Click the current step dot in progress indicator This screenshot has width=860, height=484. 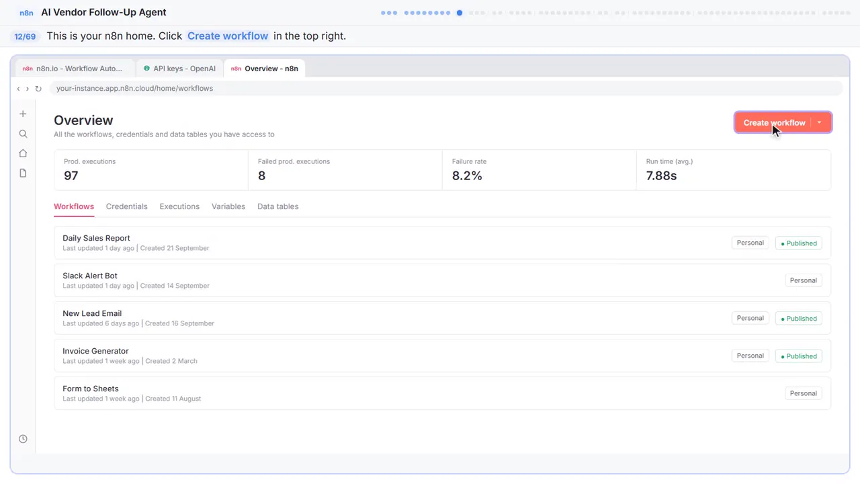460,12
